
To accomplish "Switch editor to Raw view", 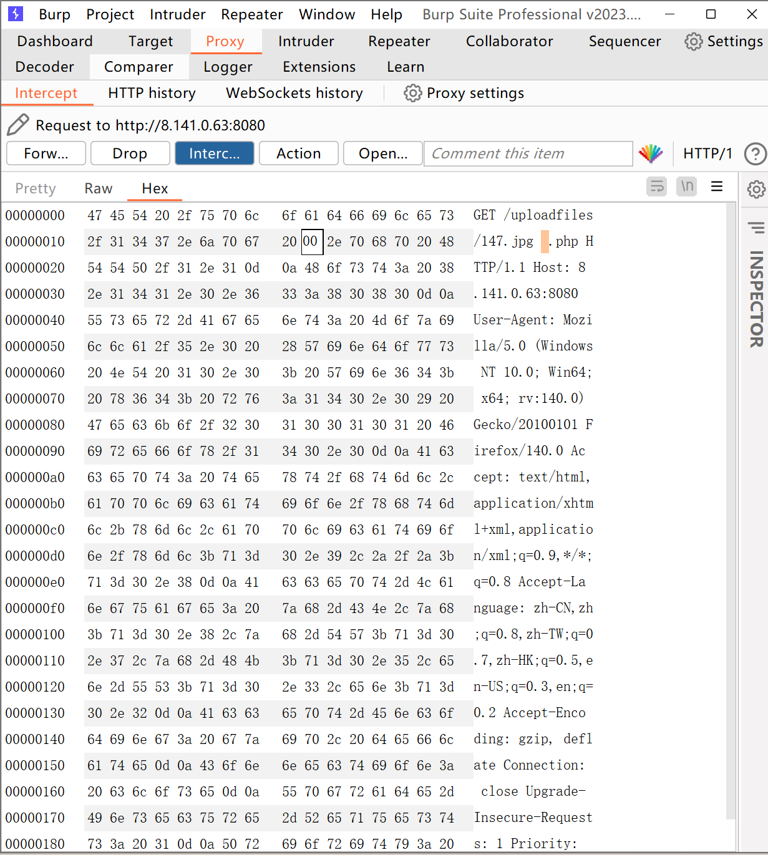I will pyautogui.click(x=99, y=188).
